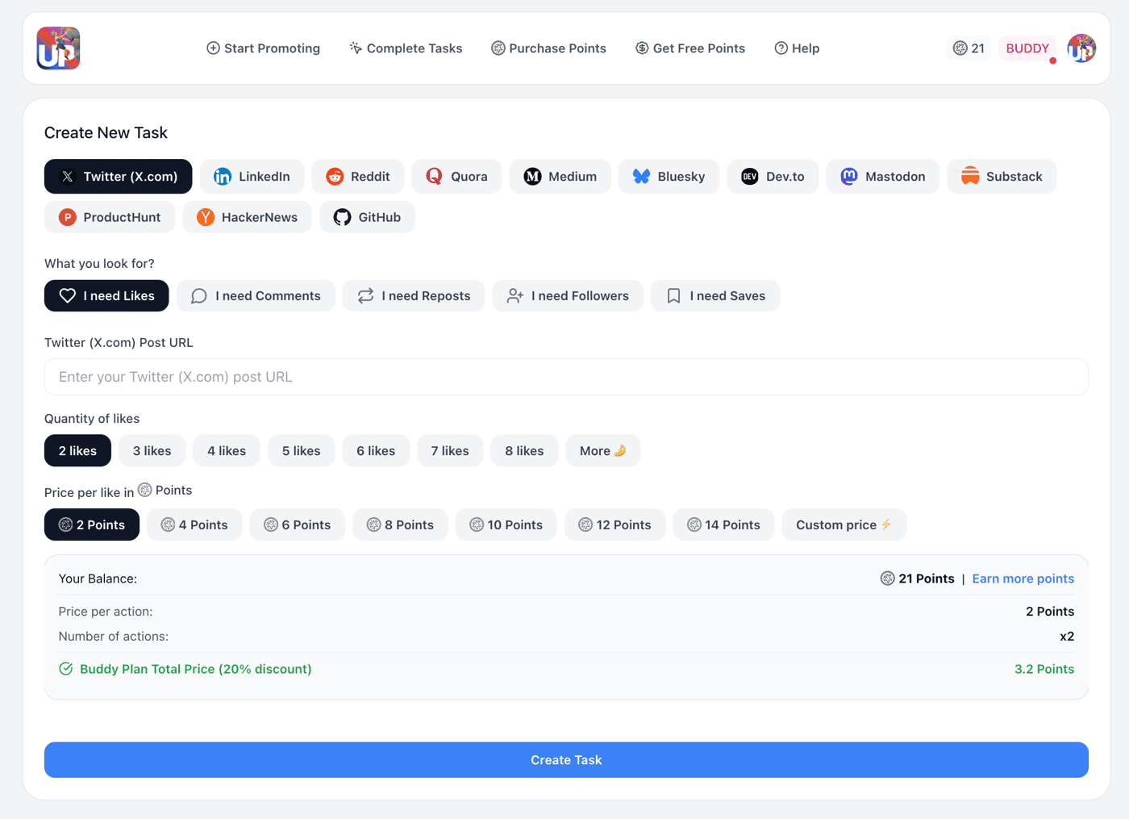Click the 21 Points balance in summary
The height and width of the screenshot is (819, 1129).
[917, 579]
